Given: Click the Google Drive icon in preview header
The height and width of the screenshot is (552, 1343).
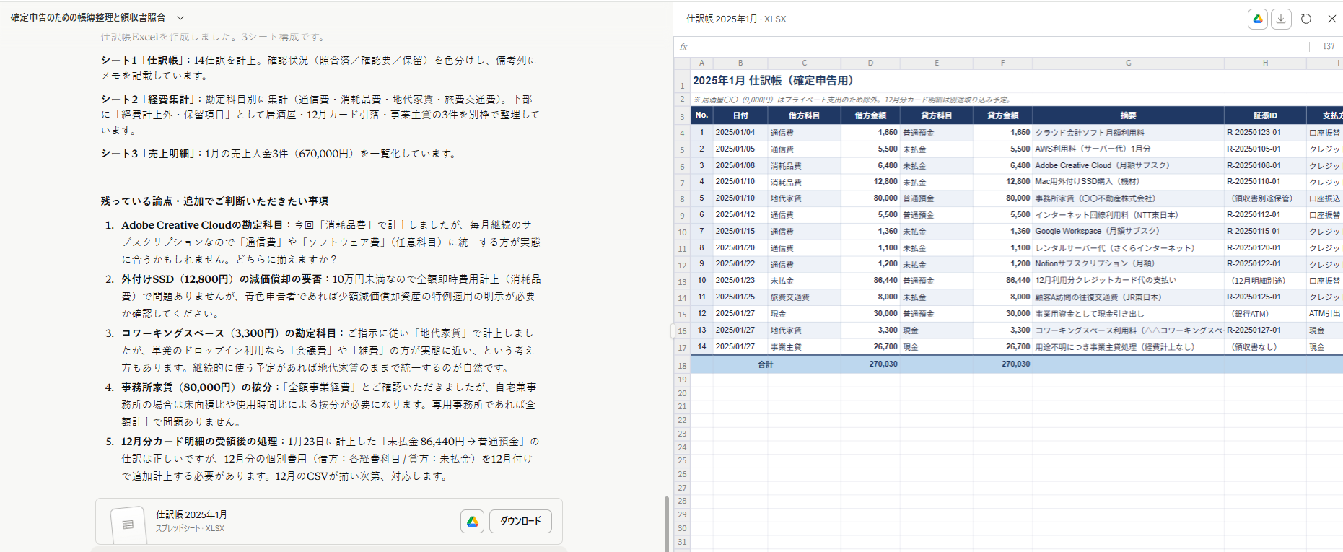Looking at the screenshot, I should pos(1258,19).
